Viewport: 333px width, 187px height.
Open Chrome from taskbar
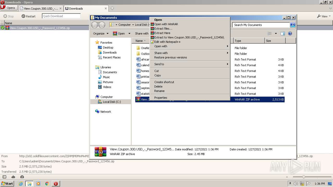click(x=47, y=184)
